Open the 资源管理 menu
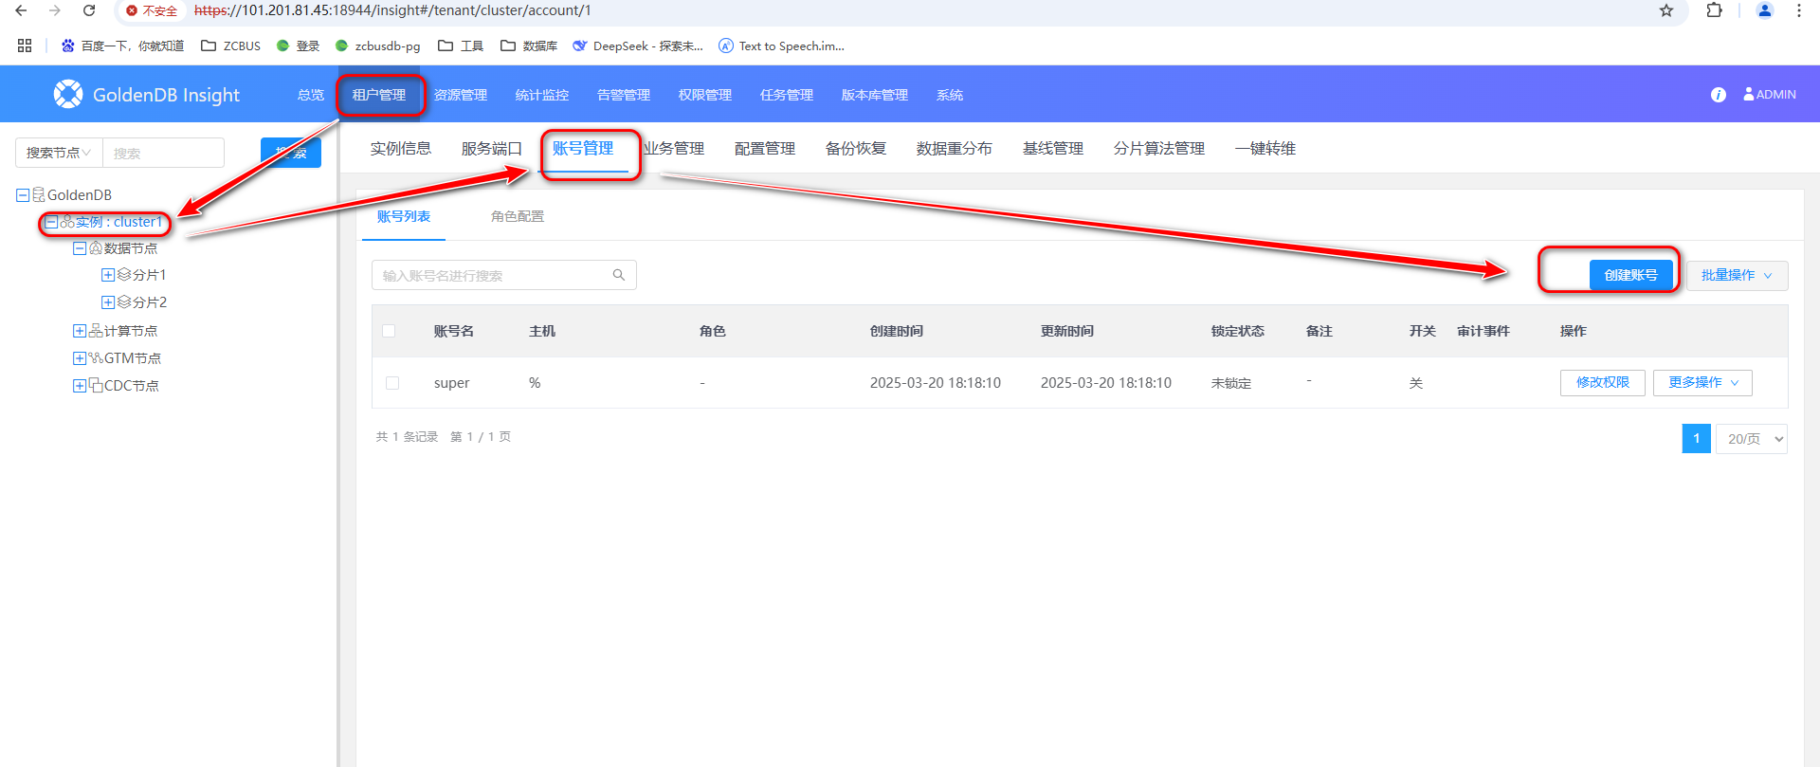This screenshot has height=767, width=1820. [x=461, y=95]
